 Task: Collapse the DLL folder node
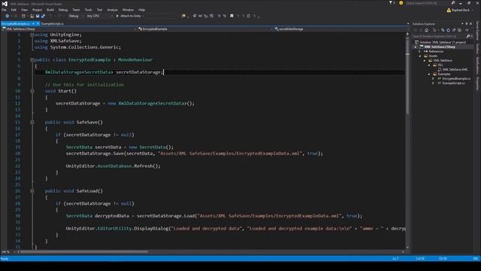pos(429,65)
